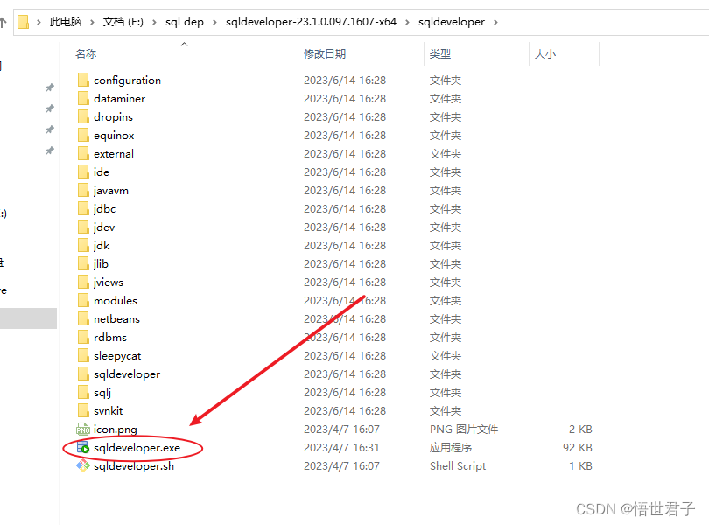The height and width of the screenshot is (525, 709).
Task: Click the 92 KB size cell
Action: (578, 448)
